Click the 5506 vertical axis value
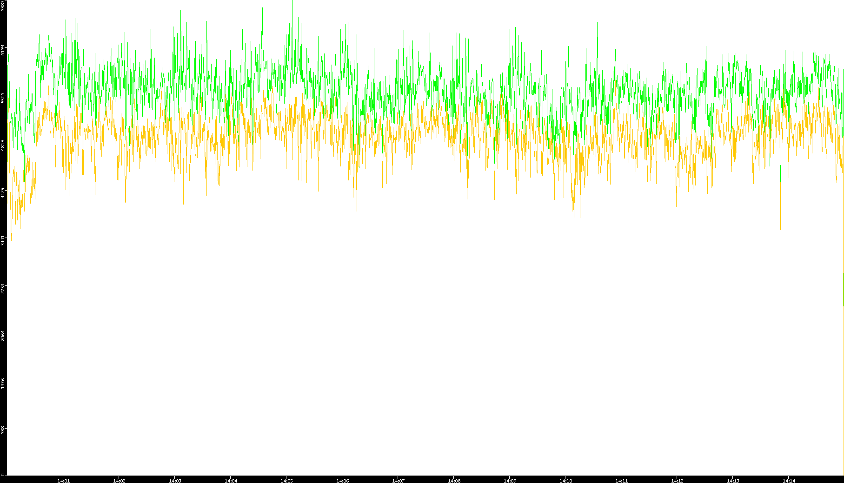 (x=3, y=98)
